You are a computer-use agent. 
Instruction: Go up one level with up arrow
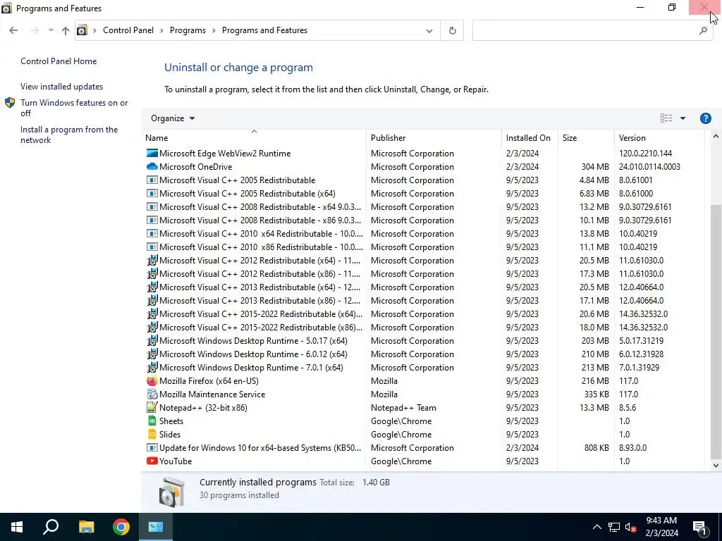pyautogui.click(x=66, y=30)
